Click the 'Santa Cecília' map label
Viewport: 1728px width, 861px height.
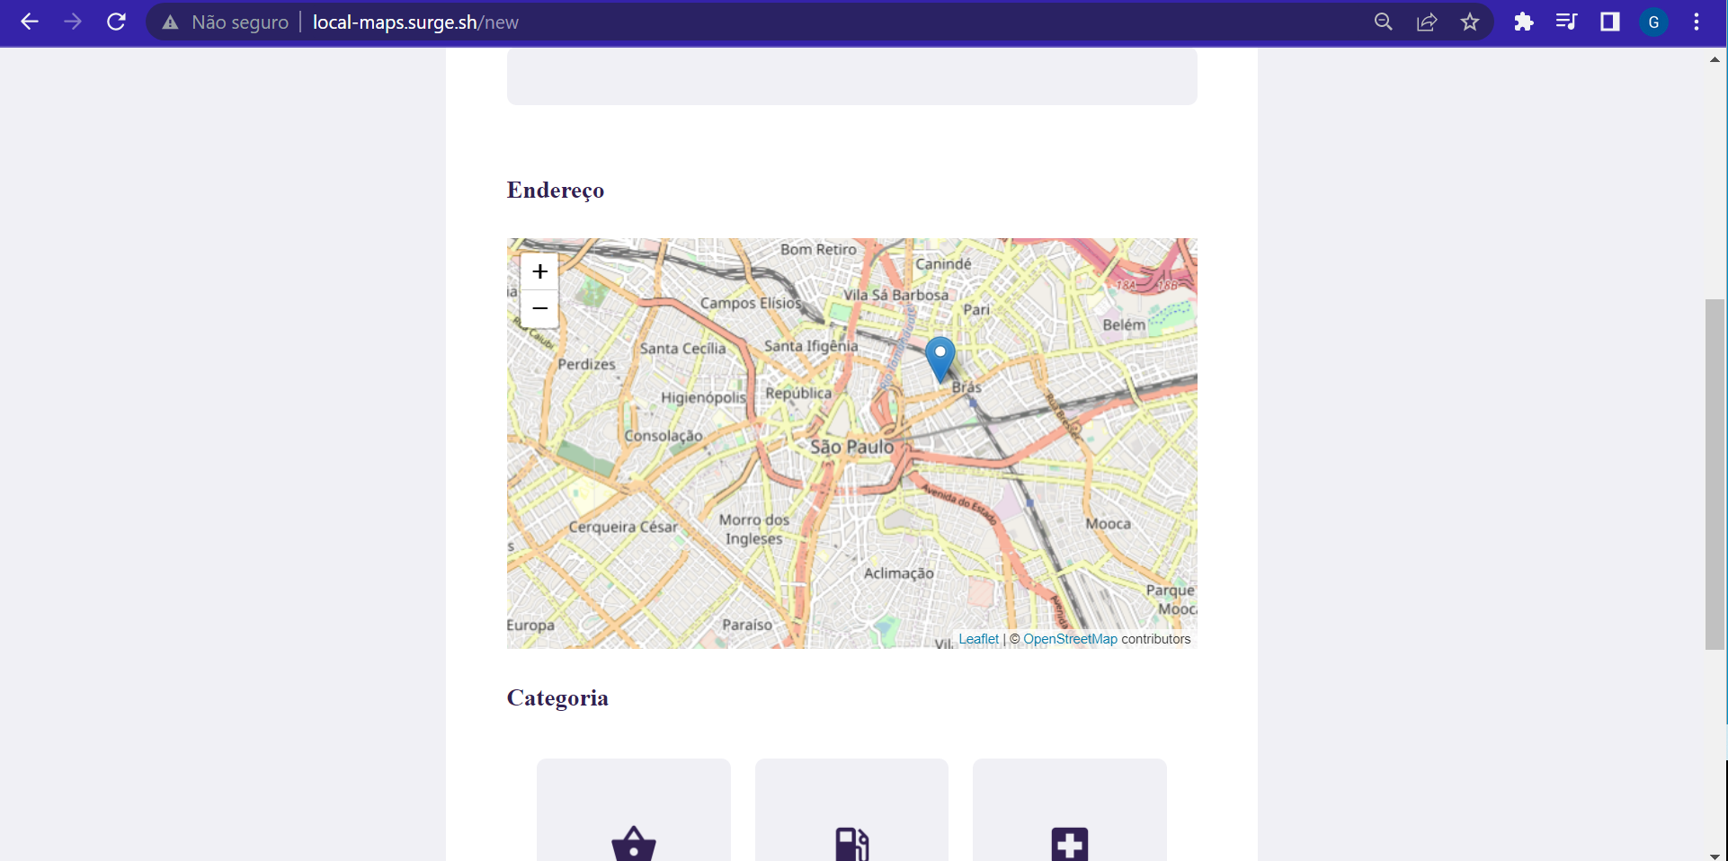(682, 349)
